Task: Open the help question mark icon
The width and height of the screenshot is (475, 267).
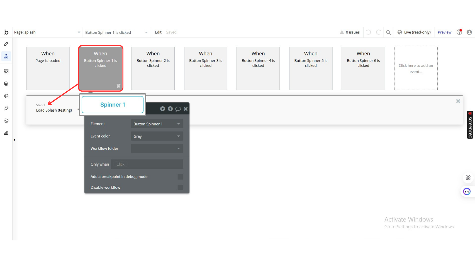Action: (x=459, y=32)
